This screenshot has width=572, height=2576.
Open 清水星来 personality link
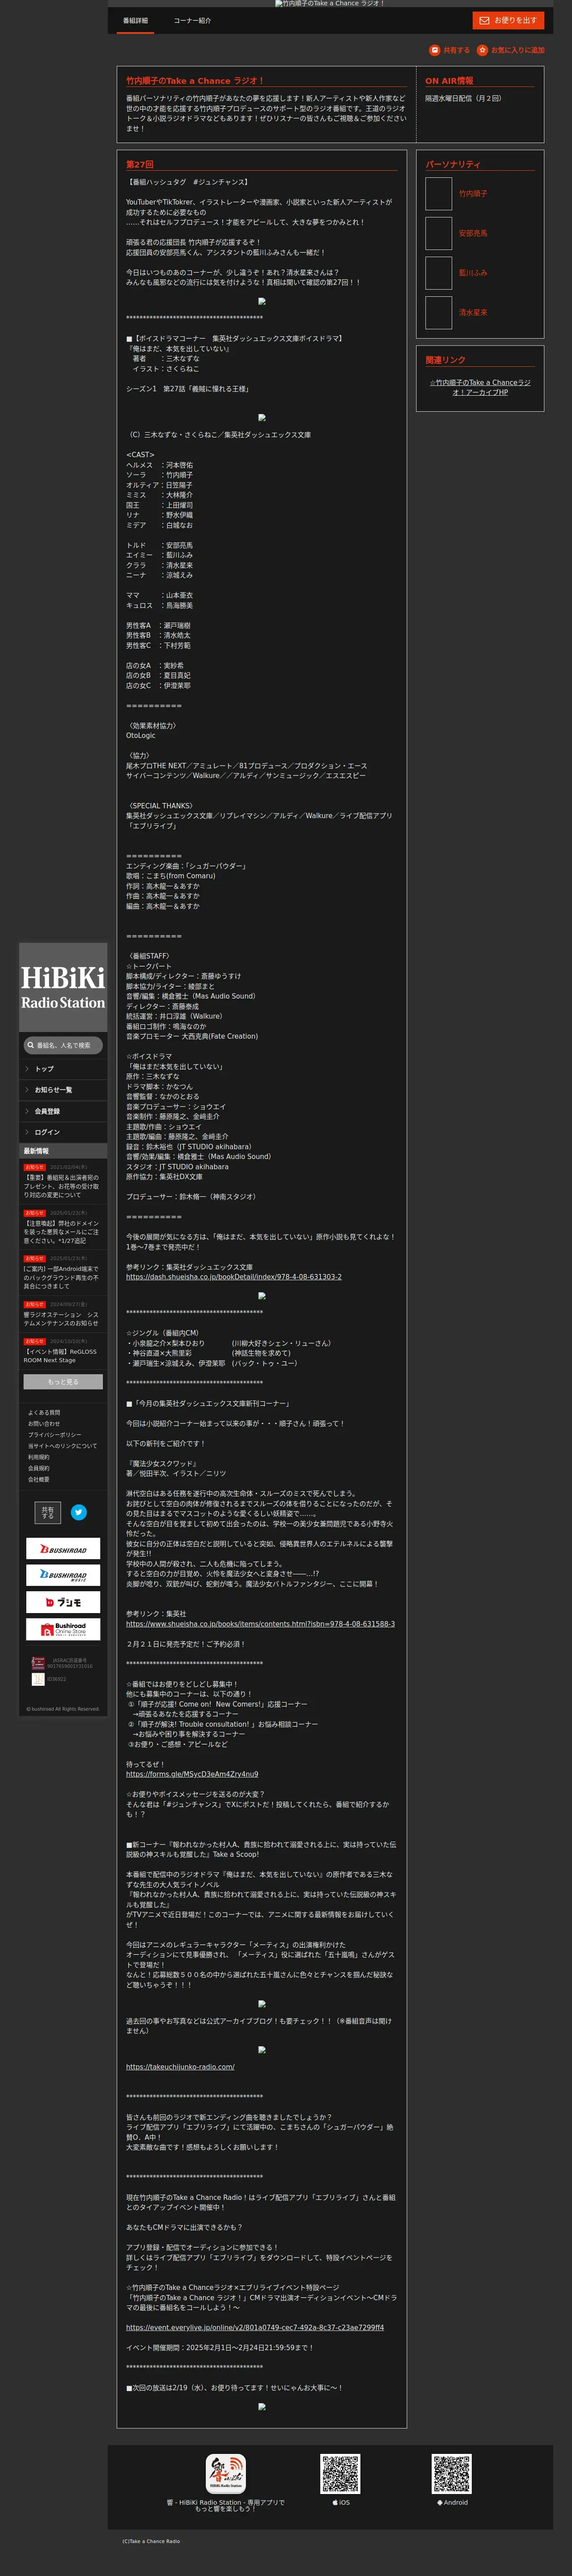473,313
